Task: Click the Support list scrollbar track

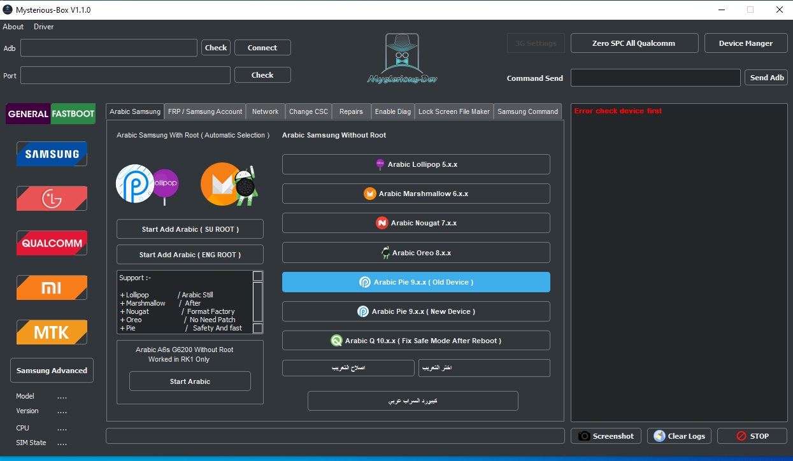Action: point(257,302)
